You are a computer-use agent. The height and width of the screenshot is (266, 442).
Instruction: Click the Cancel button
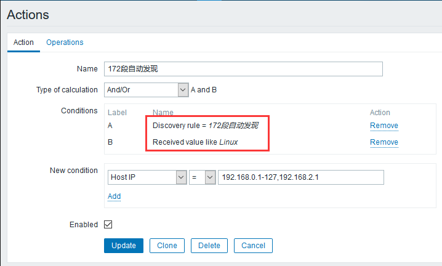[253, 246]
